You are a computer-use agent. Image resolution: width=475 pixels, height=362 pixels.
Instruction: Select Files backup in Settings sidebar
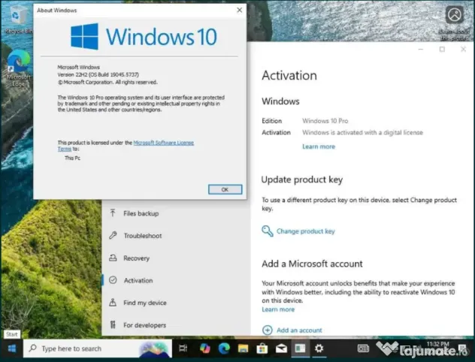tap(141, 213)
